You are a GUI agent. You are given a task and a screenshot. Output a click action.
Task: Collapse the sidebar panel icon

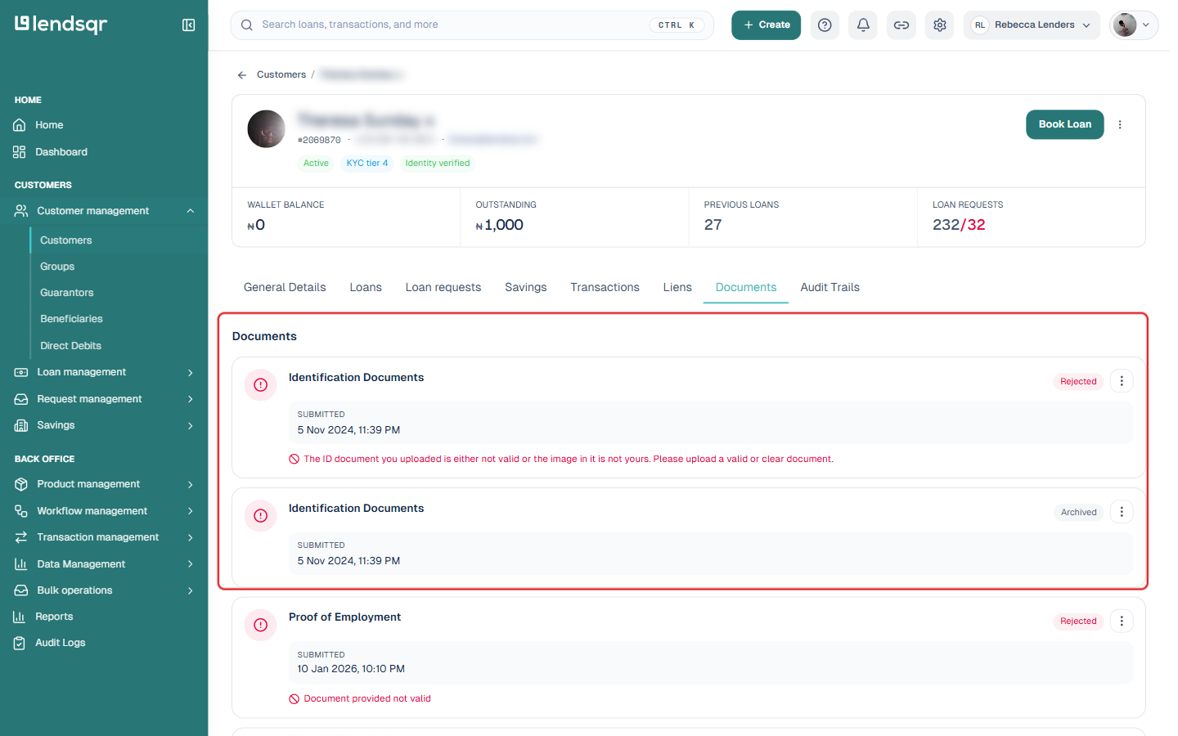click(188, 25)
